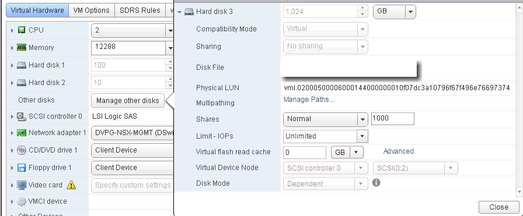
Task: Click the SCSI controller 0 icon
Action: 22,116
